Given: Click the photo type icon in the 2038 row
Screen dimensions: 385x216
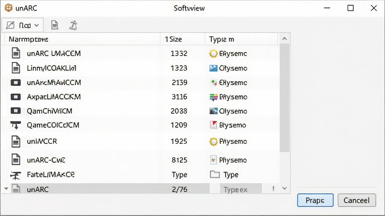Looking at the screenshot, I should pyautogui.click(x=214, y=111).
